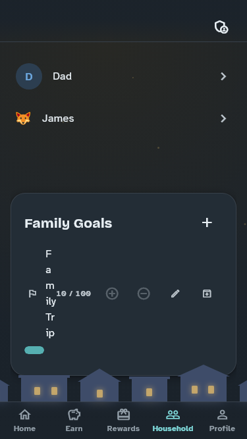
Task: Open the shield account icon
Action: (x=221, y=27)
